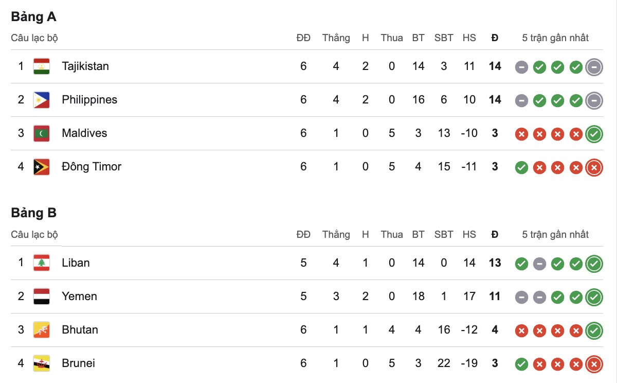The height and width of the screenshot is (383, 617).
Task: Click the Brunei flag icon
Action: click(41, 363)
